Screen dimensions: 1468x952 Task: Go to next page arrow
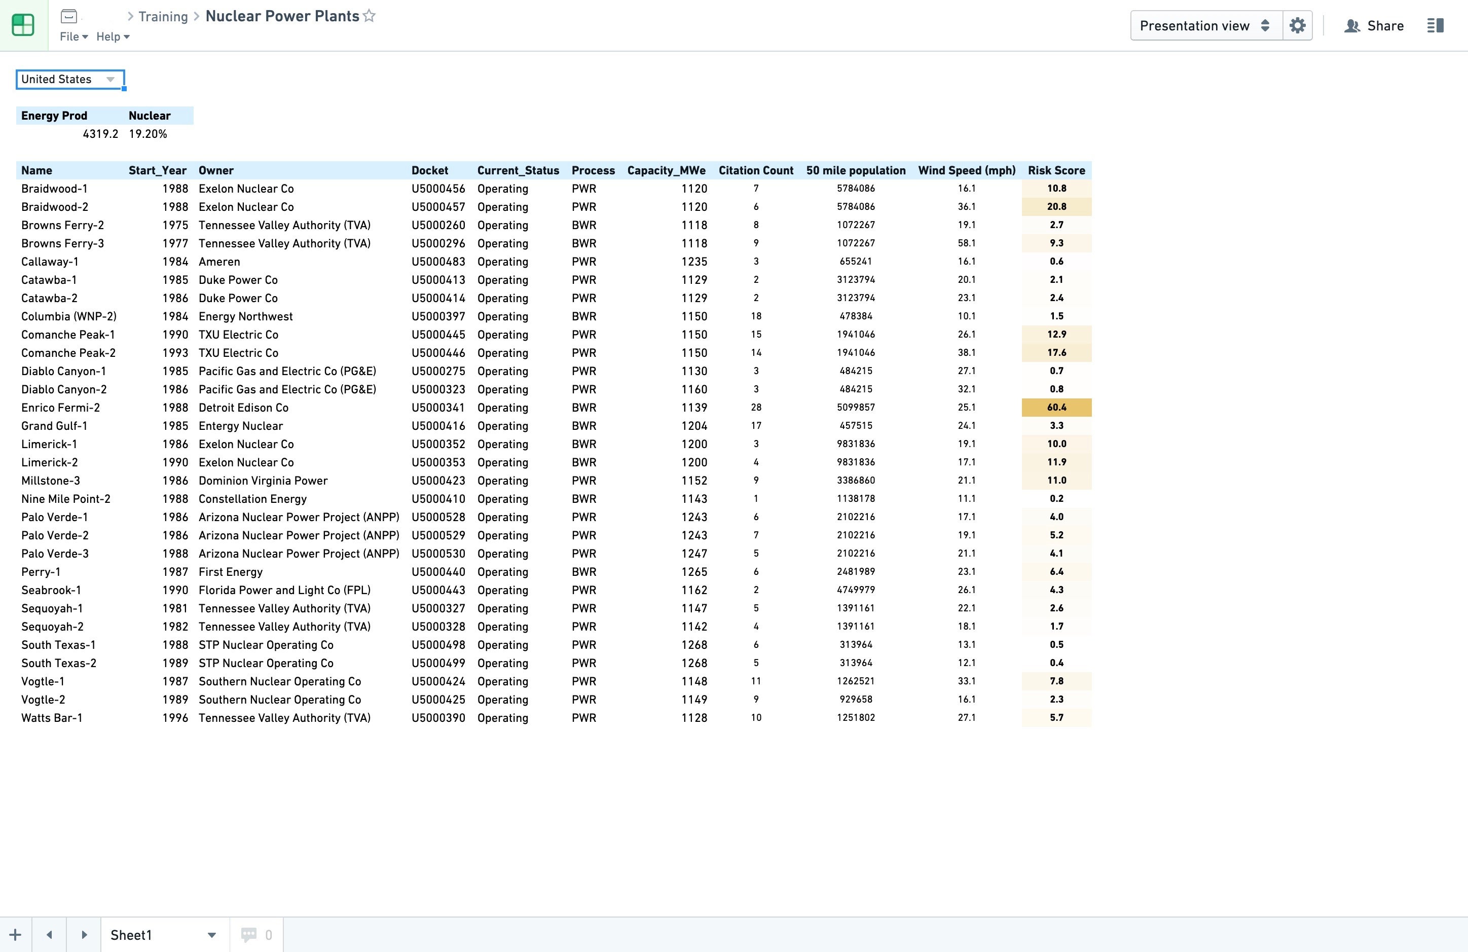[84, 934]
